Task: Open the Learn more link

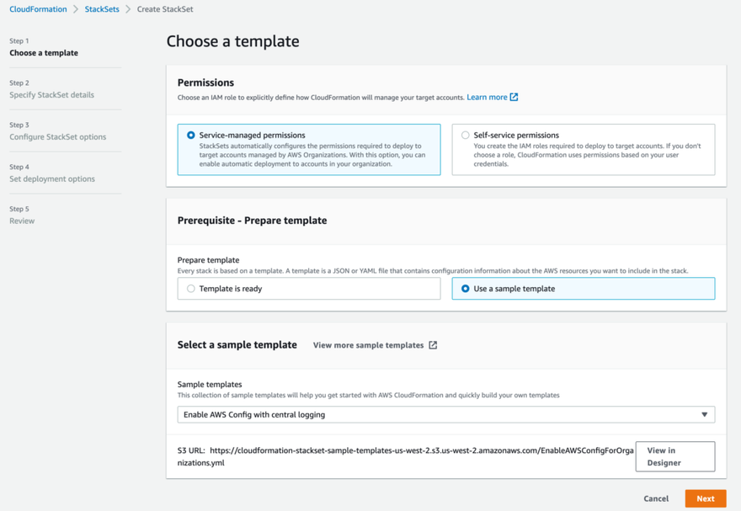Action: tap(487, 97)
